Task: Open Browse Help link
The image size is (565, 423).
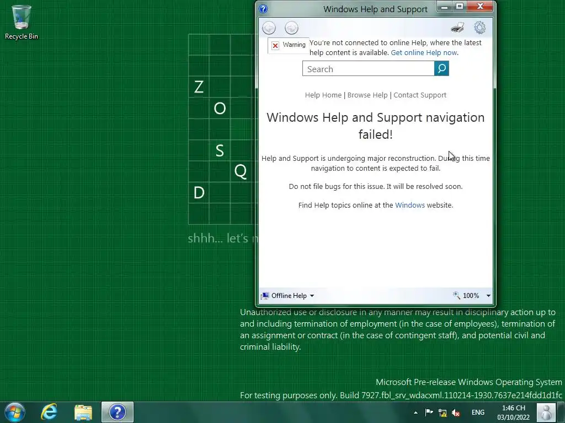Action: point(367,95)
